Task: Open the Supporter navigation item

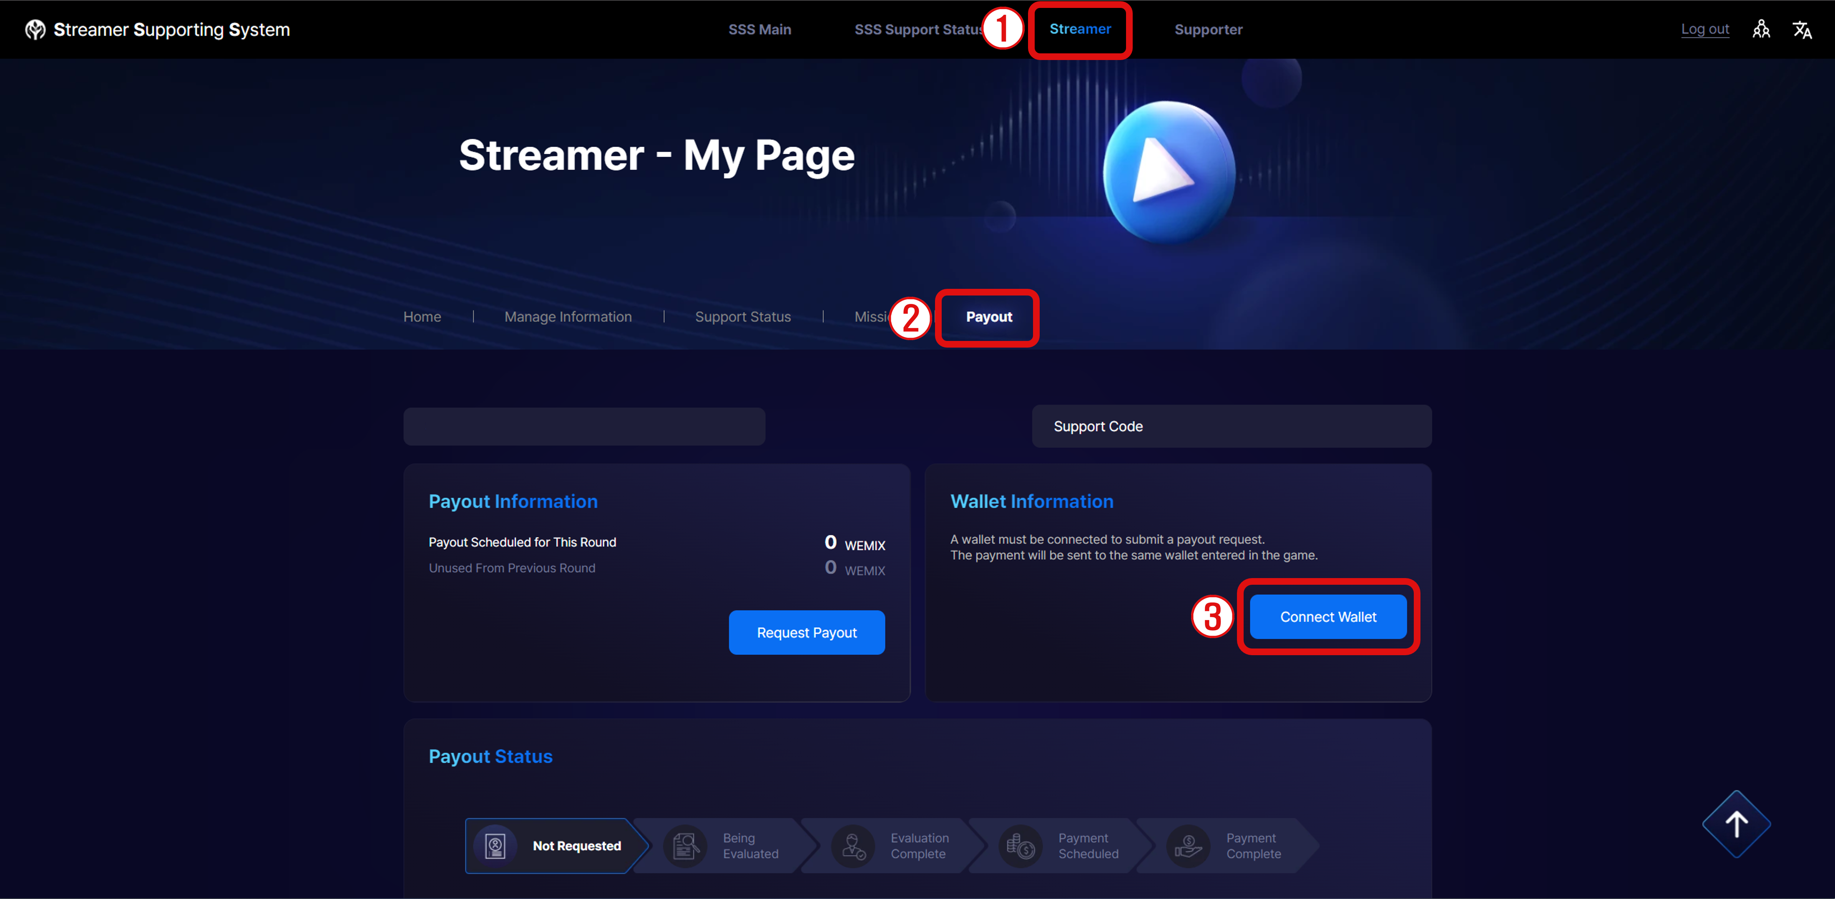Action: [x=1208, y=29]
